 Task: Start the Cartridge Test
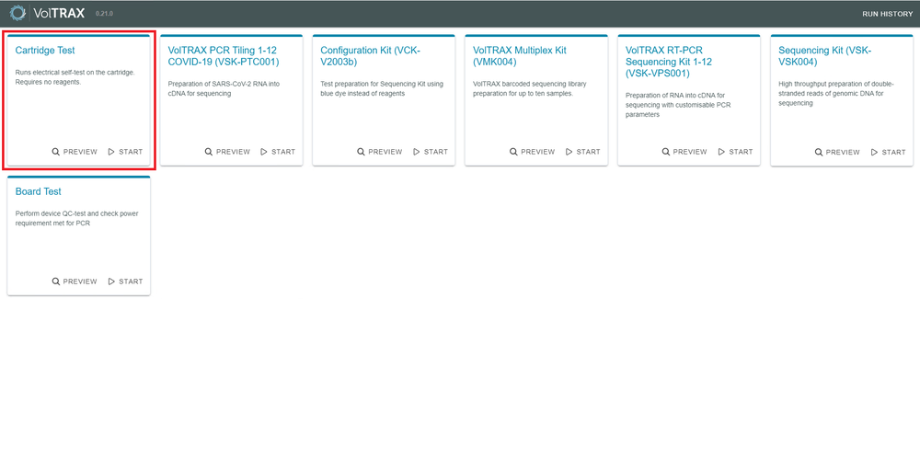(125, 152)
